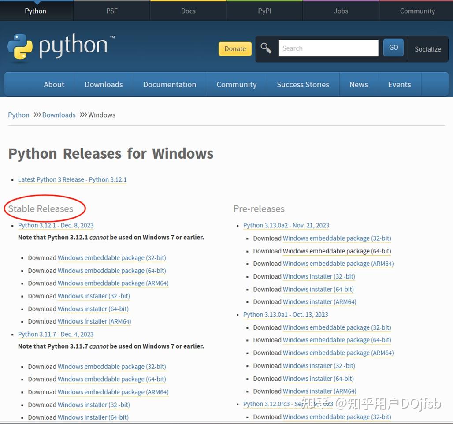The image size is (453, 424).
Task: Click the Python breadcrumb link
Action: click(x=19, y=115)
